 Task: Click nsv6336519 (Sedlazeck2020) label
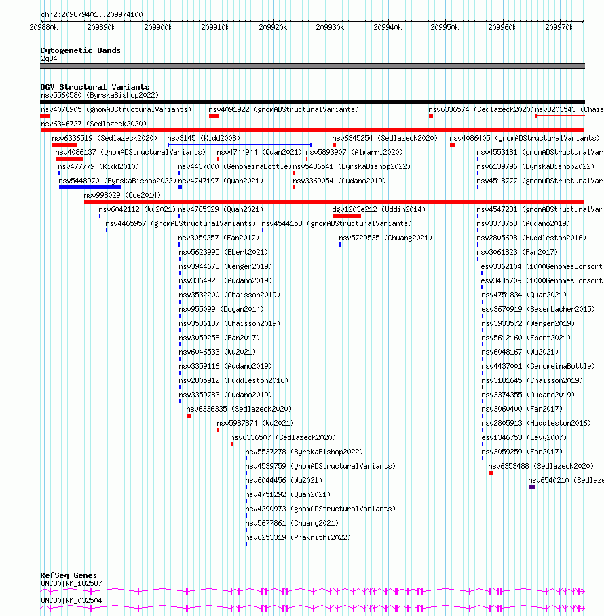(105, 138)
